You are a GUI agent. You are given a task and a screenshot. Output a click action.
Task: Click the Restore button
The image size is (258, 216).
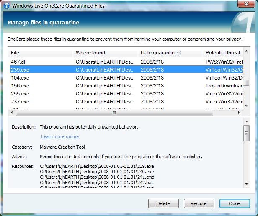(199, 203)
